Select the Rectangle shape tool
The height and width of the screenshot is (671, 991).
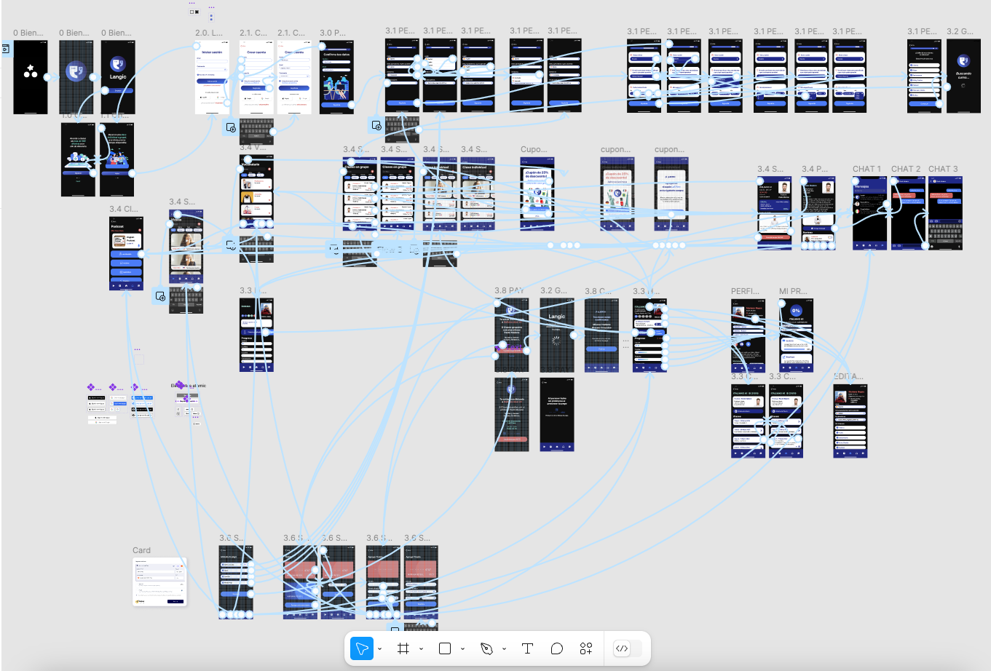coord(445,648)
